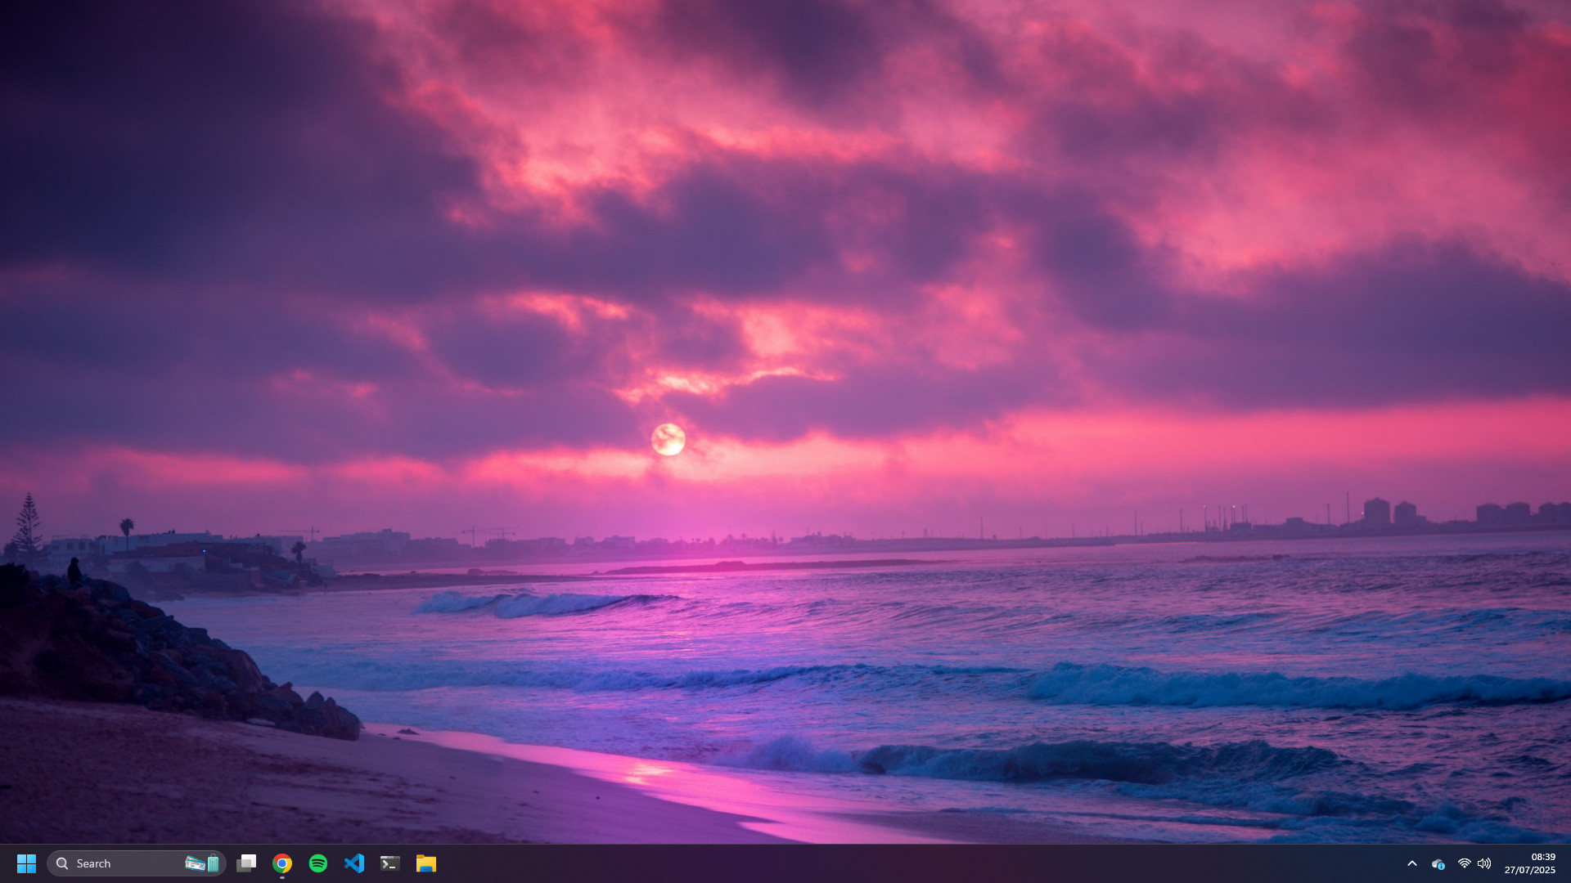Click the 08:39 clock in the taskbar

point(1542,857)
